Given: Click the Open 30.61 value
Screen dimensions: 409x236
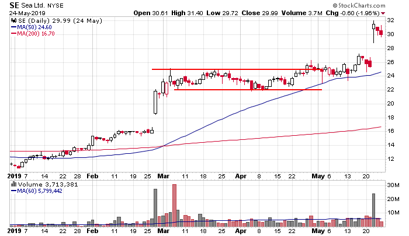Looking at the screenshot, I should (151, 13).
